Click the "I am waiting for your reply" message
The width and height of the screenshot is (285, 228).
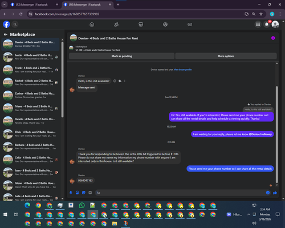coord(232,134)
